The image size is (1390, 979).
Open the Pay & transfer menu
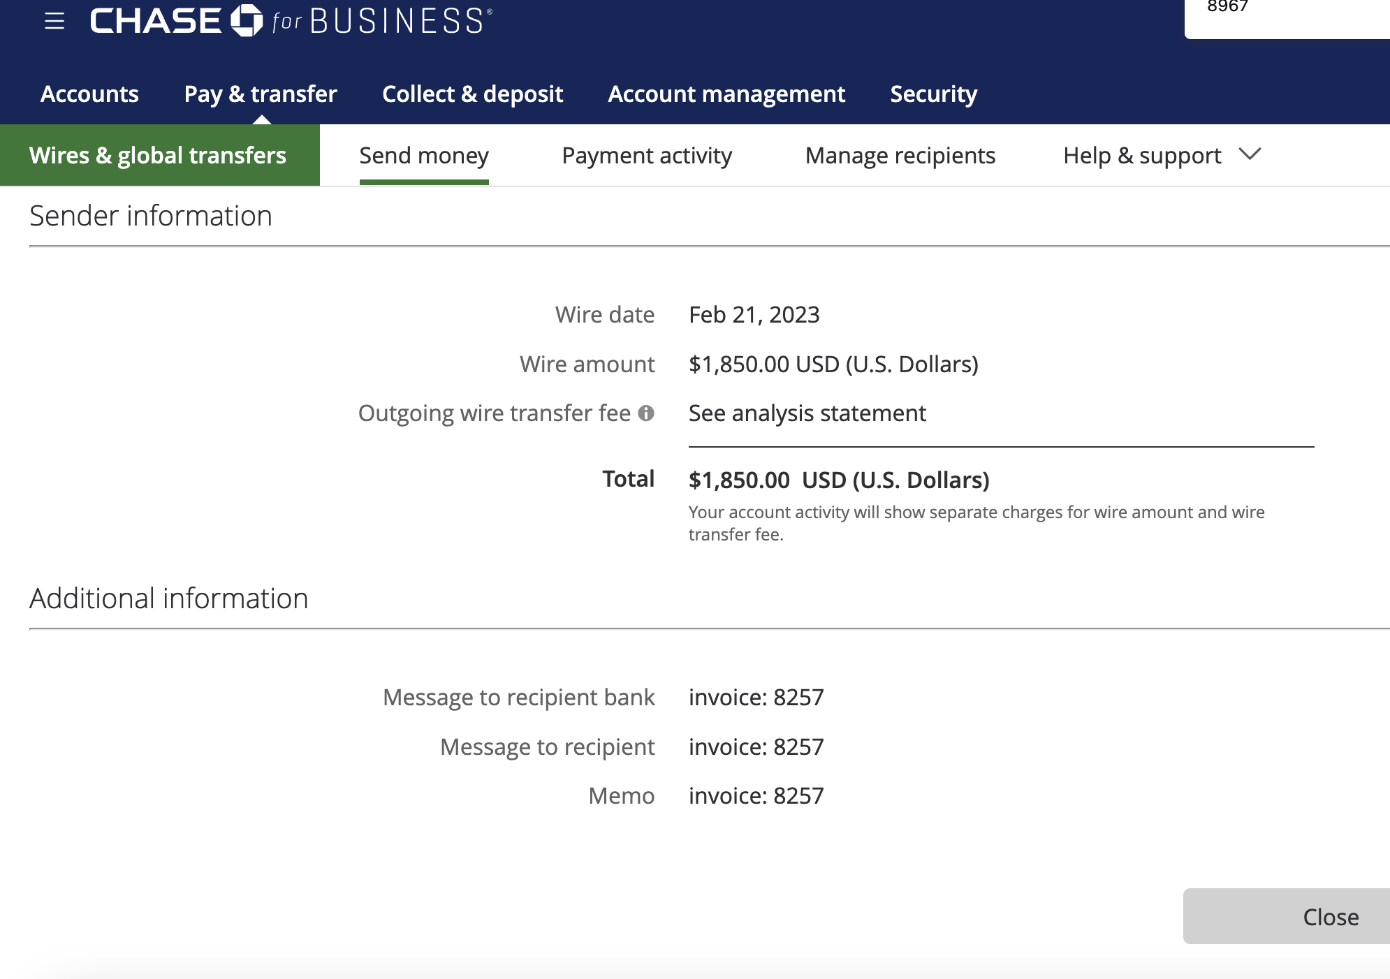click(261, 94)
